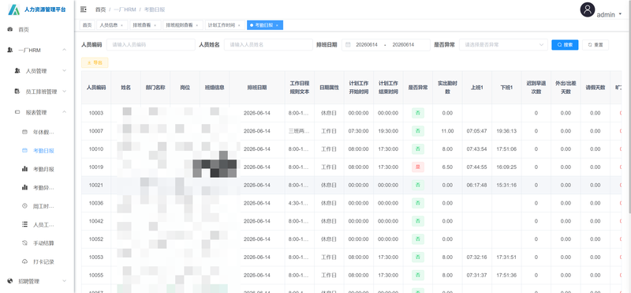This screenshot has width=631, height=293.
Task: Click the blue 搜索 button
Action: (x=565, y=45)
